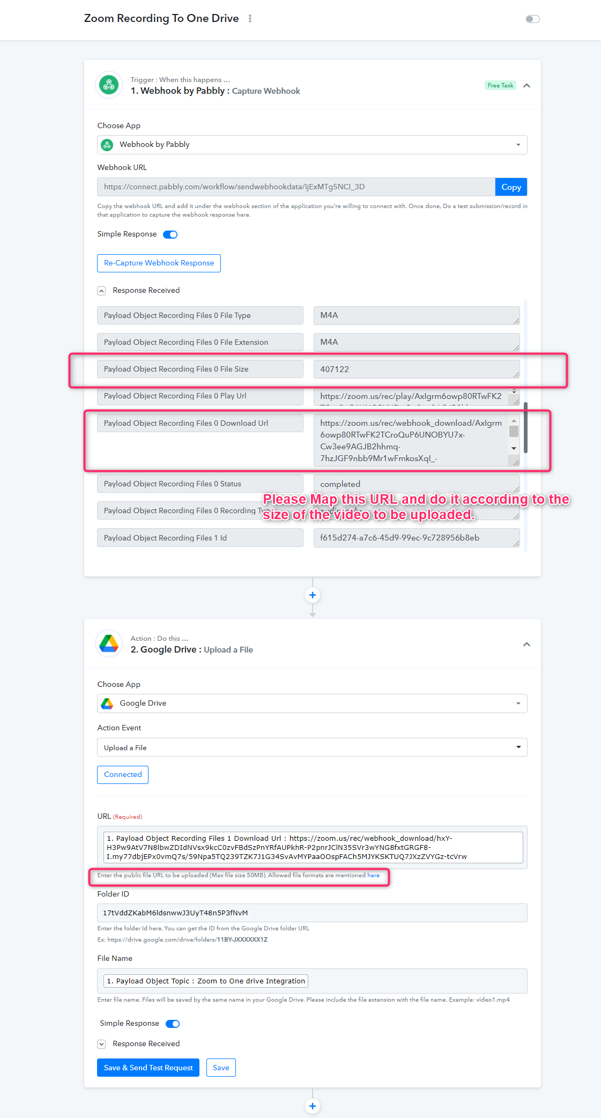
Task: Click the Recording Files 1 Id value
Action: [x=417, y=538]
